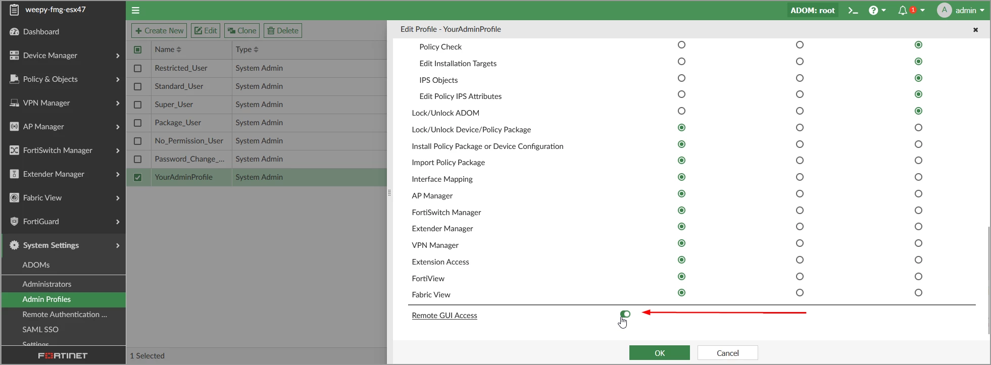Select first radio option for Policy Check
Screen dimensions: 991x365
point(681,45)
